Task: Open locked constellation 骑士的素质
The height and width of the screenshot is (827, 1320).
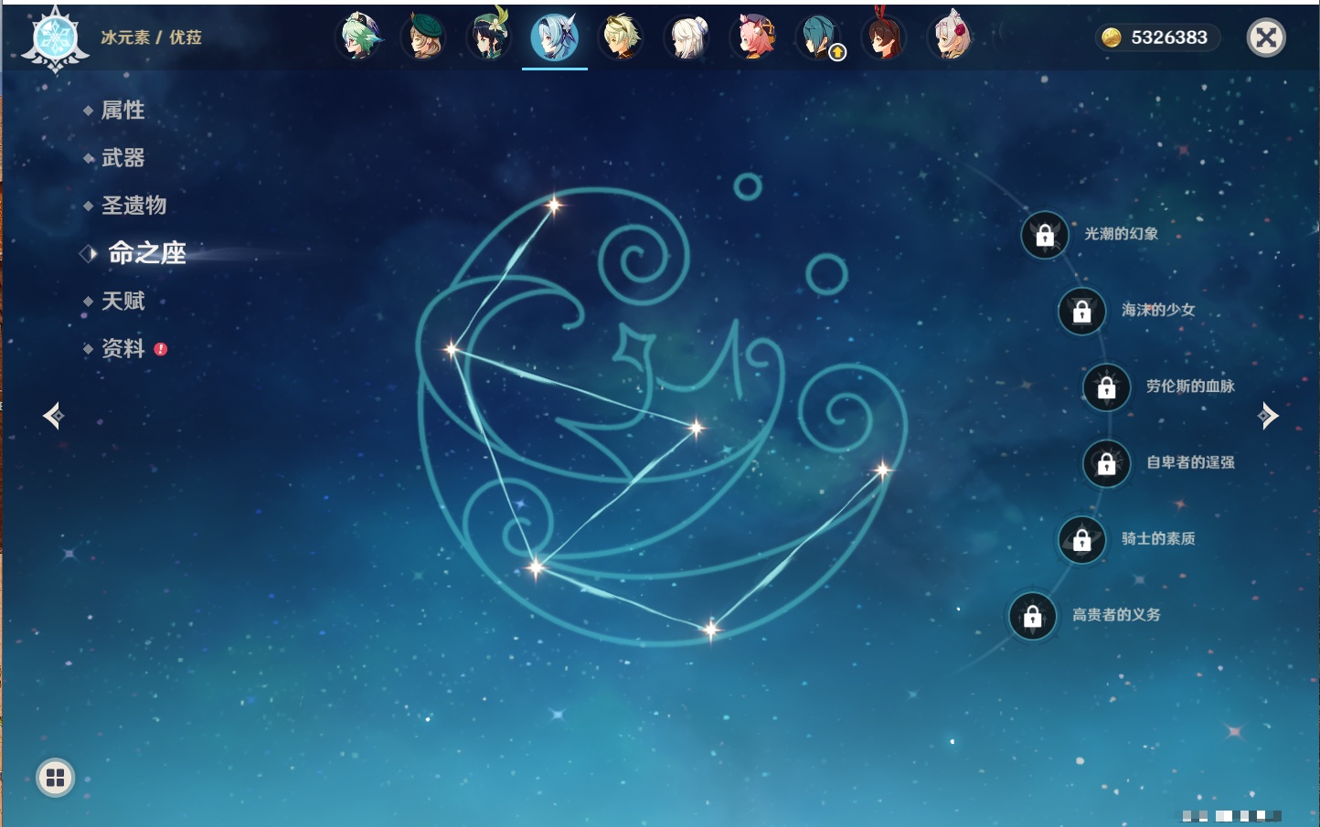Action: 1082,540
